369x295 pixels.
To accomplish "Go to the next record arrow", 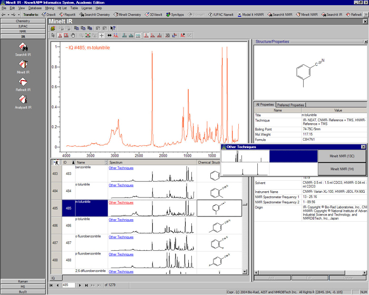I will pos(80,285).
